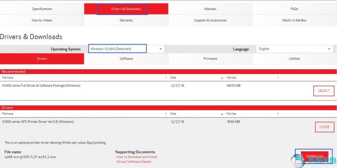Sort Drivers table by File Name arrows
The width and height of the screenshot is (337, 168).
point(166,114)
